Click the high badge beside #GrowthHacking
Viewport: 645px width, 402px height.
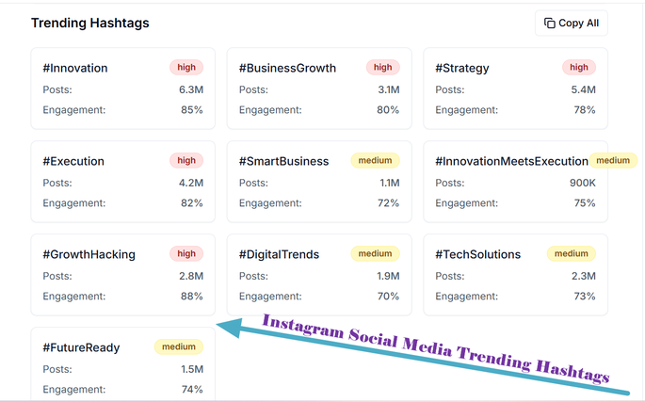coord(186,254)
